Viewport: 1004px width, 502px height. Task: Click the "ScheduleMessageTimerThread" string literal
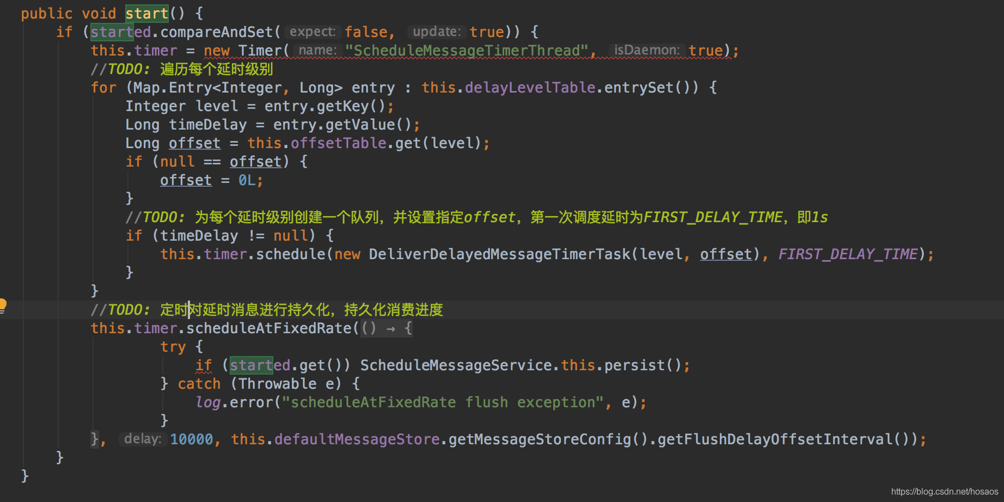470,51
